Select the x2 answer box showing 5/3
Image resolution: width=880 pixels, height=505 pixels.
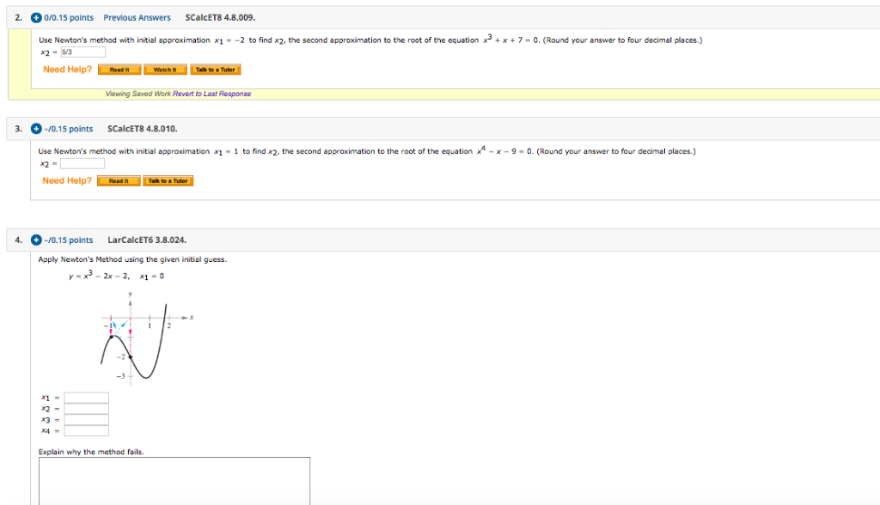82,51
